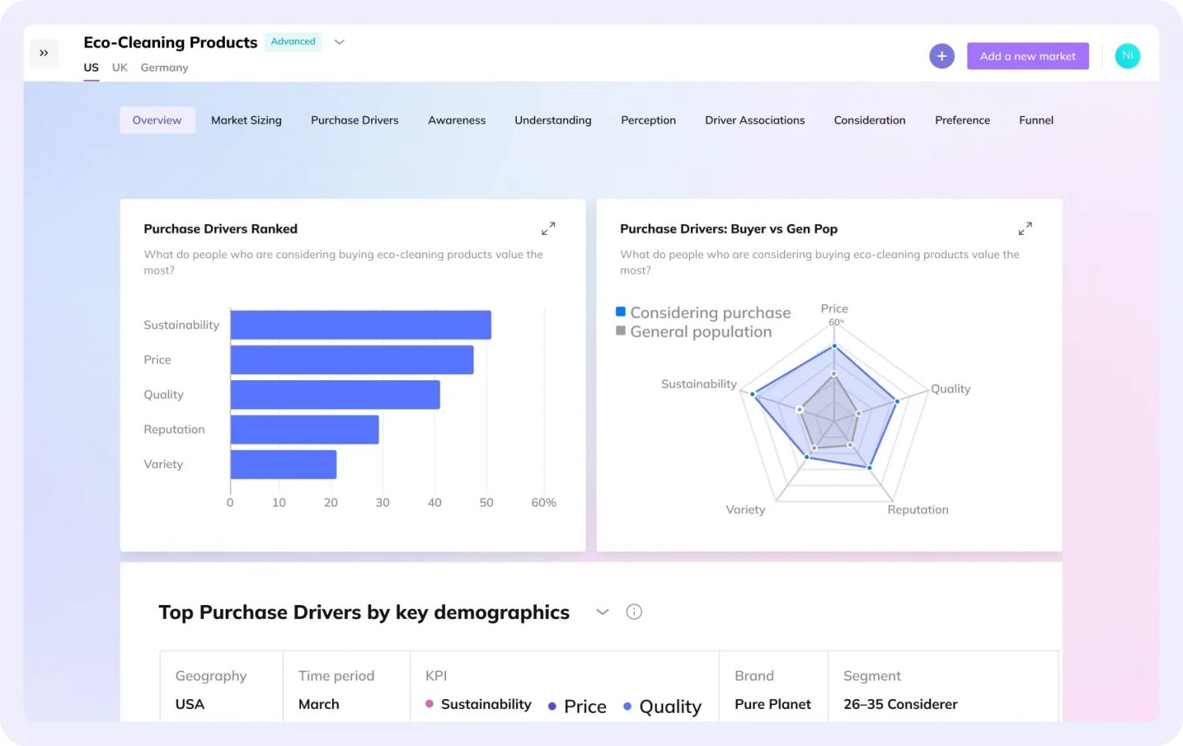
Task: Click the purple plus icon in the header
Action: click(x=941, y=55)
